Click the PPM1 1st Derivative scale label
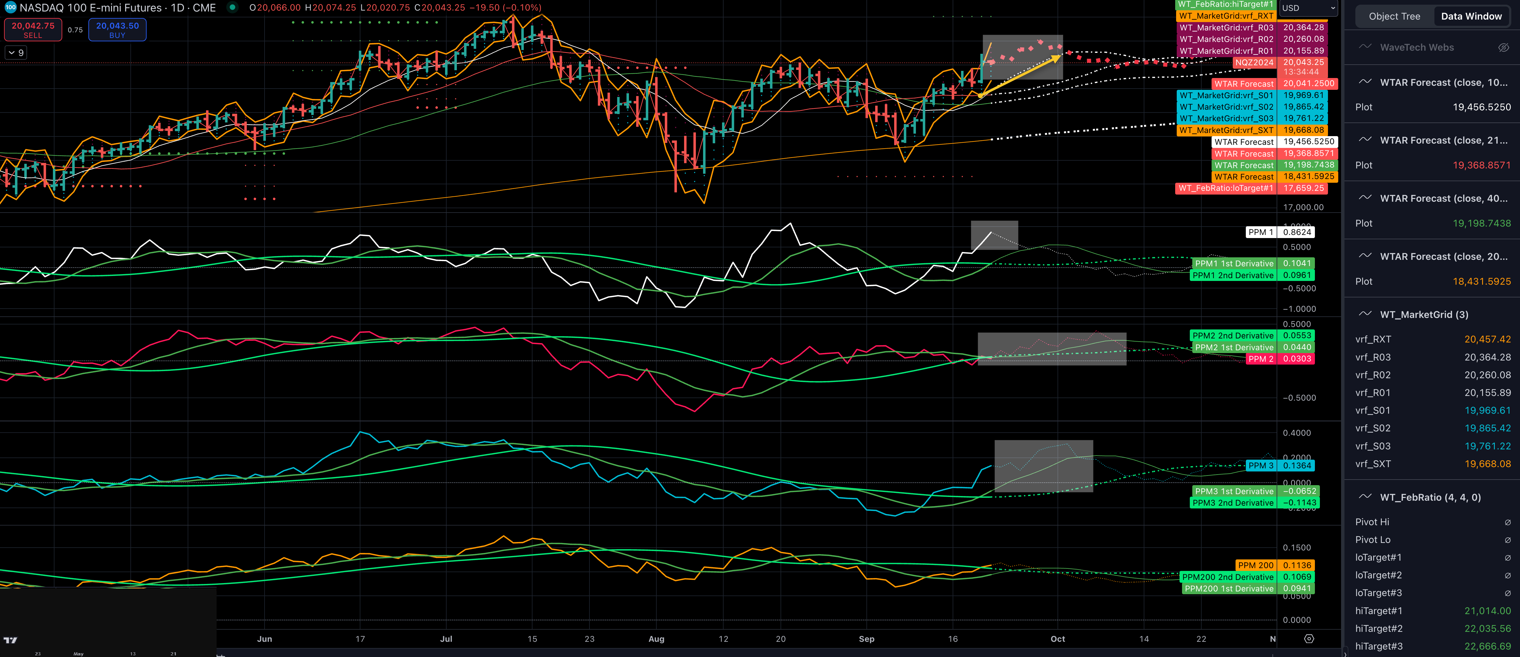1520x657 pixels. tap(1234, 263)
